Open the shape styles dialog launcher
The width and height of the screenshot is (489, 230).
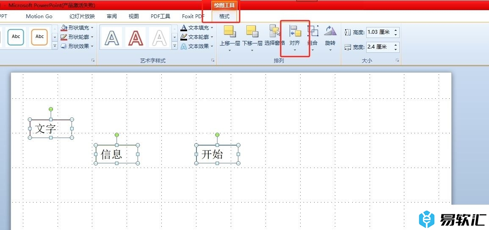coord(93,61)
